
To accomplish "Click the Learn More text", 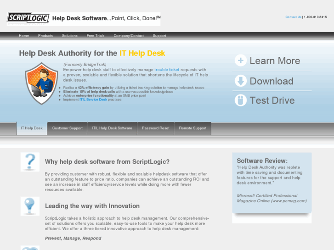I will (275, 61).
